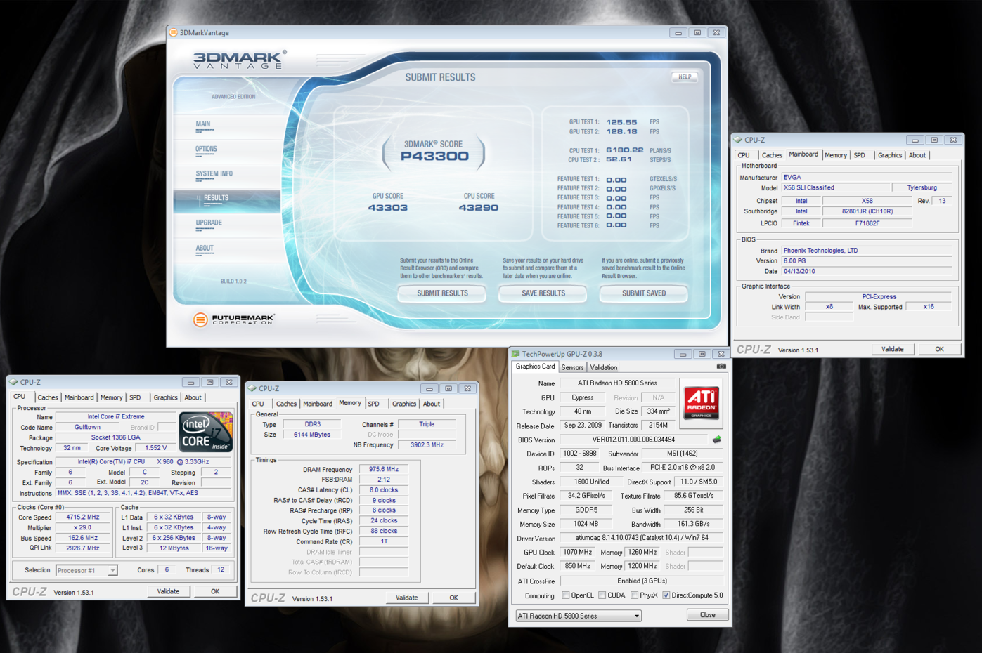Viewport: 982px width, 653px height.
Task: Minimize the GPU-Z window
Action: (x=683, y=354)
